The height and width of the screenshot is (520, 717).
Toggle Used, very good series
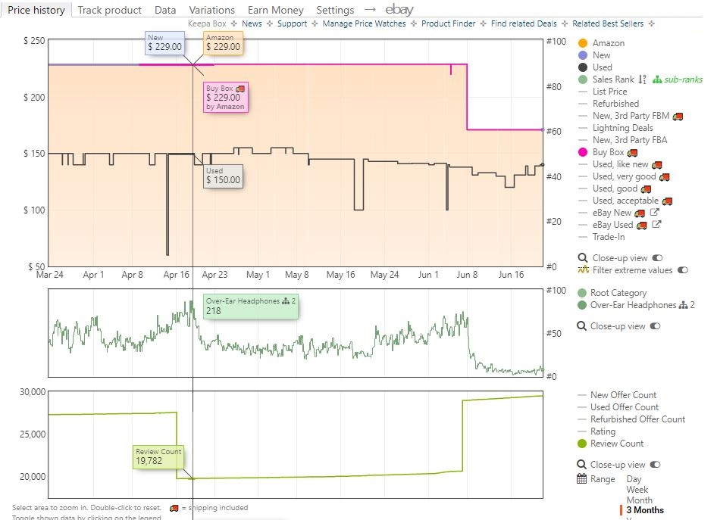click(x=625, y=176)
